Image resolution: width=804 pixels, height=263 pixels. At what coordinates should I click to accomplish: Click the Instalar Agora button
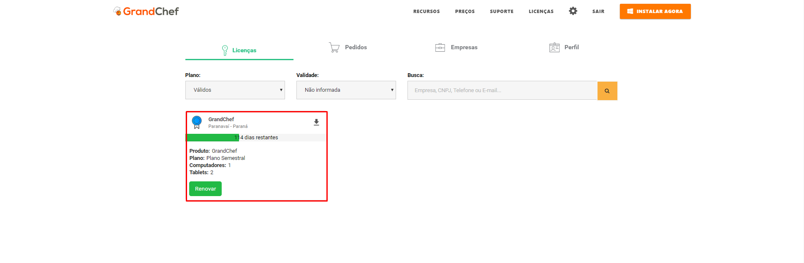click(x=655, y=11)
